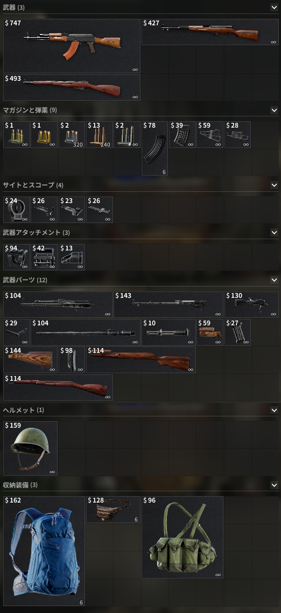Screen dimensions: 281x613
Task: Click the $162 blue backpack
Action: pyautogui.click(x=44, y=551)
